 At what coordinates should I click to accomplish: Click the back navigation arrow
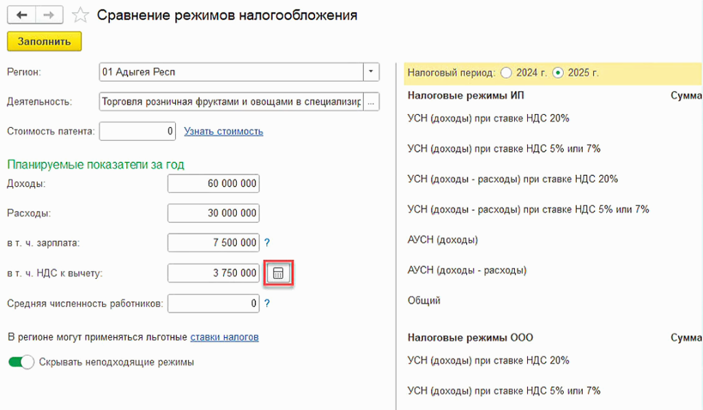[x=21, y=15]
